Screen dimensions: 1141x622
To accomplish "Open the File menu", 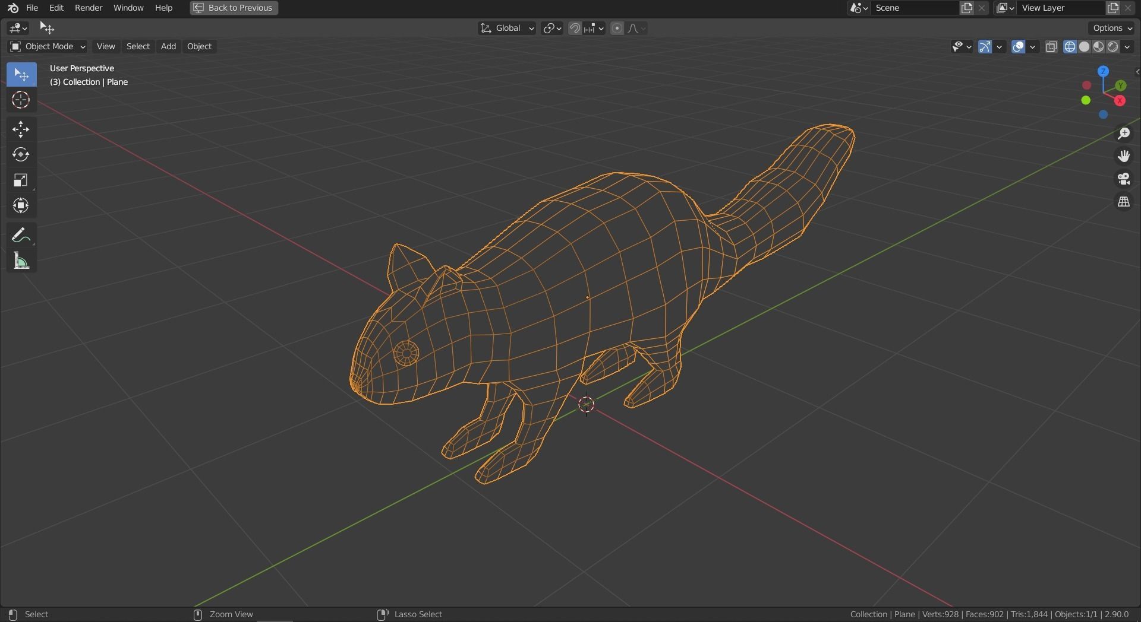I will 32,8.
